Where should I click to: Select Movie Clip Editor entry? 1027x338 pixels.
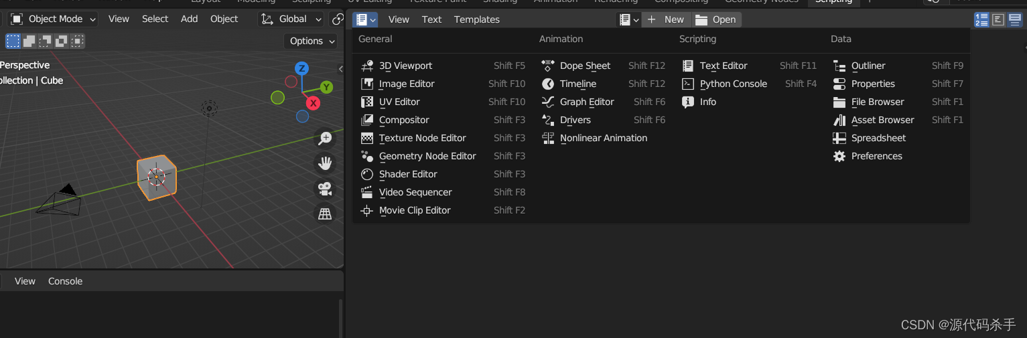click(442, 210)
